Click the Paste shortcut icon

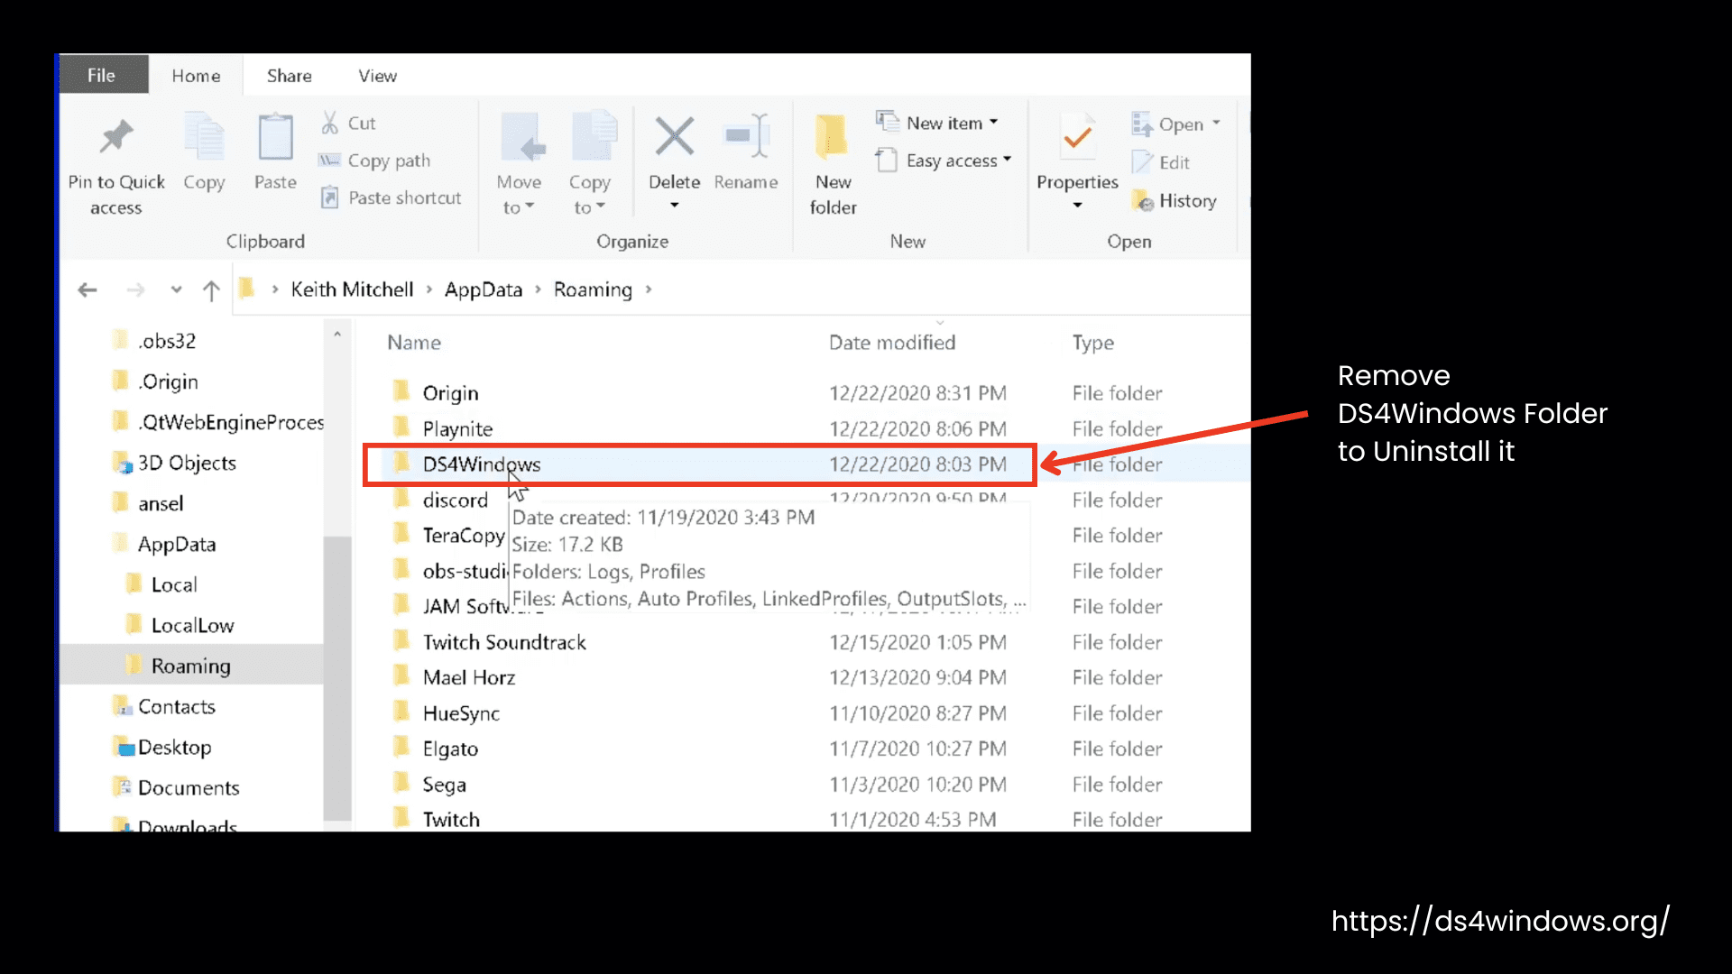[330, 198]
